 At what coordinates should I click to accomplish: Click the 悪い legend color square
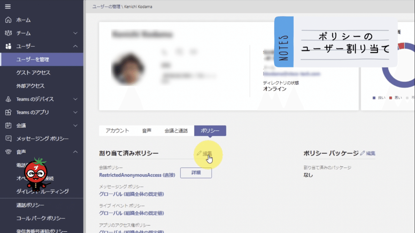pyautogui.click(x=391, y=98)
